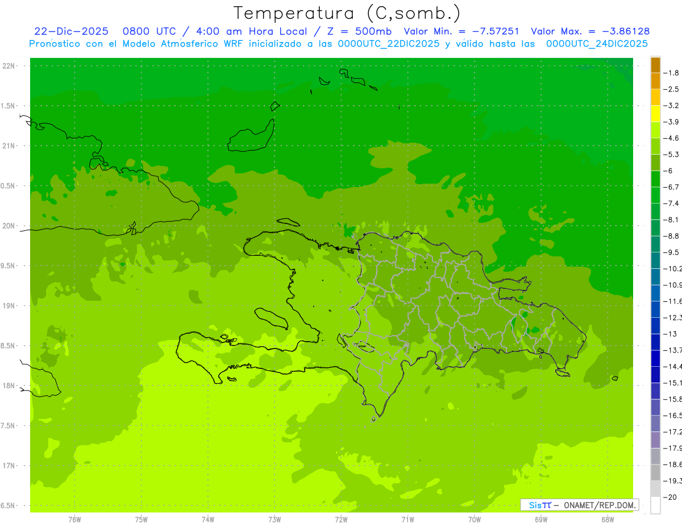
Task: Click the latitude axis label "18N"
Action: pyautogui.click(x=9, y=385)
